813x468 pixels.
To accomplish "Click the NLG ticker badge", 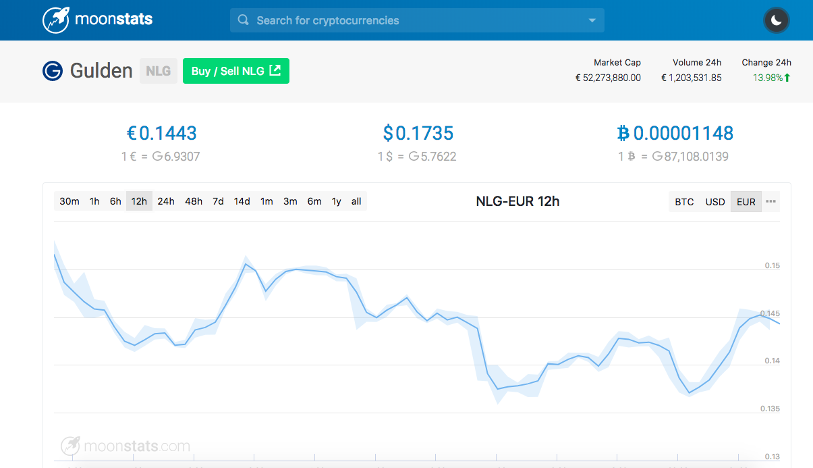I will point(158,71).
